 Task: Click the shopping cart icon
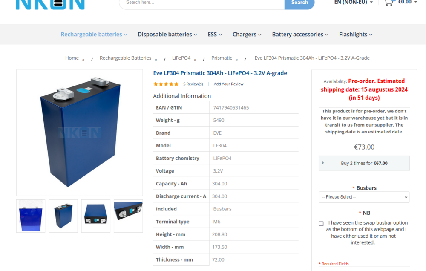389,3
